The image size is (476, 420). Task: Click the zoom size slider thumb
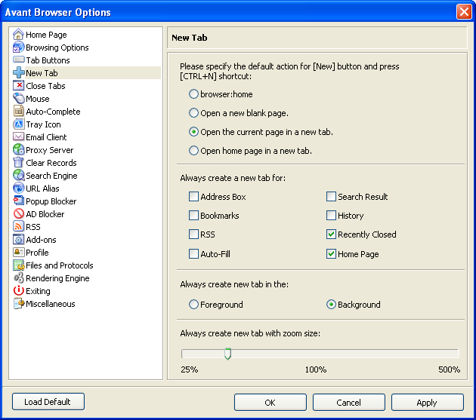227,354
